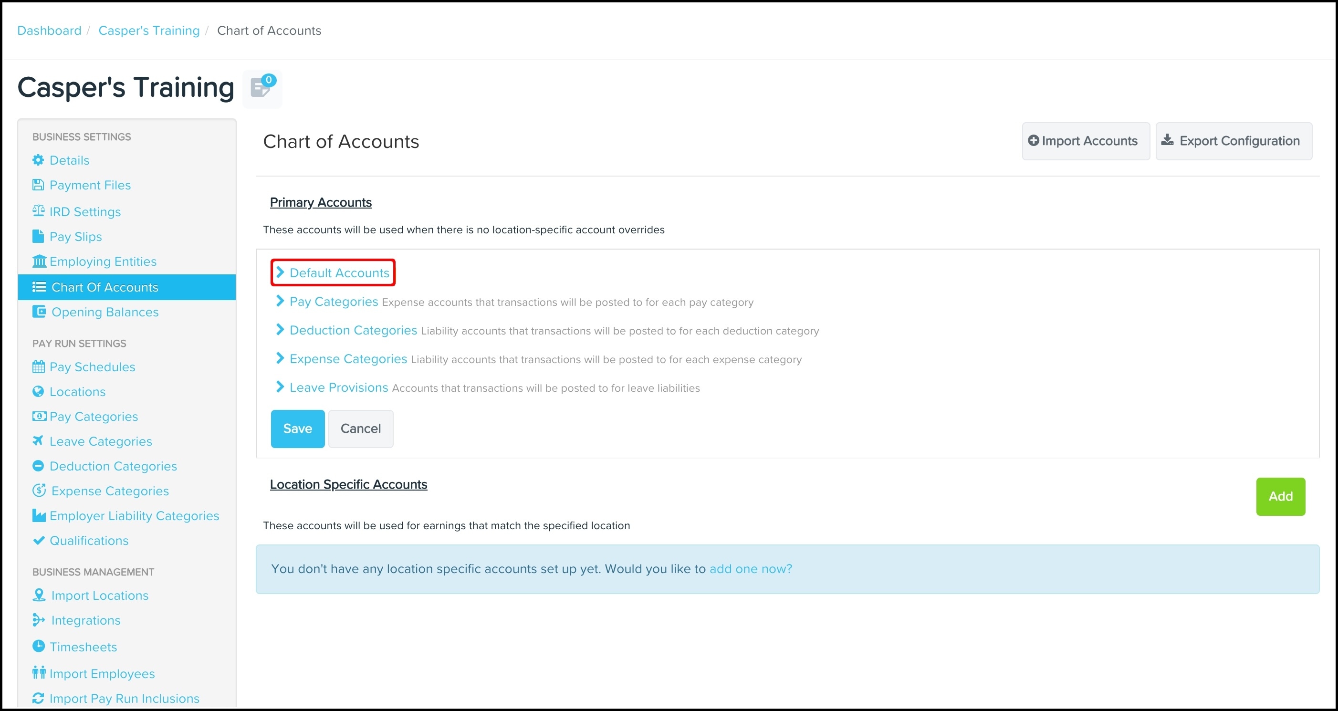Expand the Default Accounts section

(x=339, y=272)
